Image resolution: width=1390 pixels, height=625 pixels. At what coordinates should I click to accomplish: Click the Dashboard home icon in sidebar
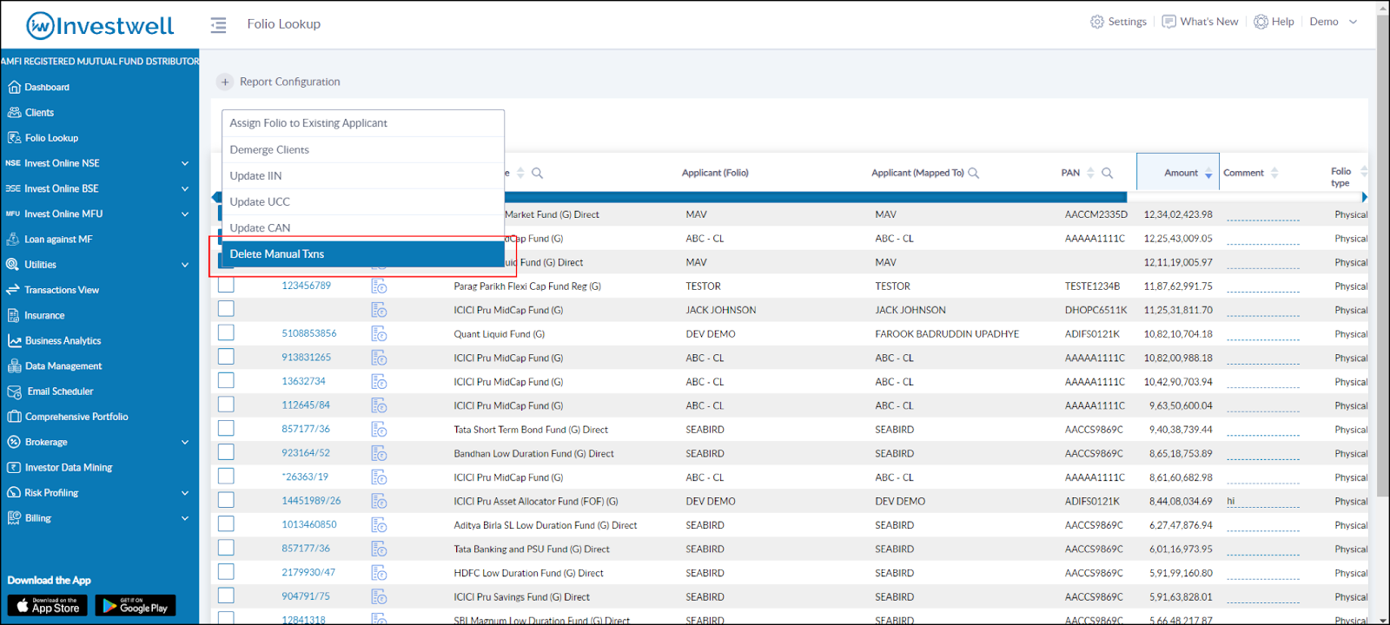tap(14, 87)
